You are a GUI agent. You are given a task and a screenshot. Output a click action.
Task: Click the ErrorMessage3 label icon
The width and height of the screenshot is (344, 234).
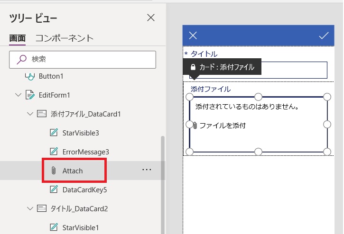[x=54, y=152]
